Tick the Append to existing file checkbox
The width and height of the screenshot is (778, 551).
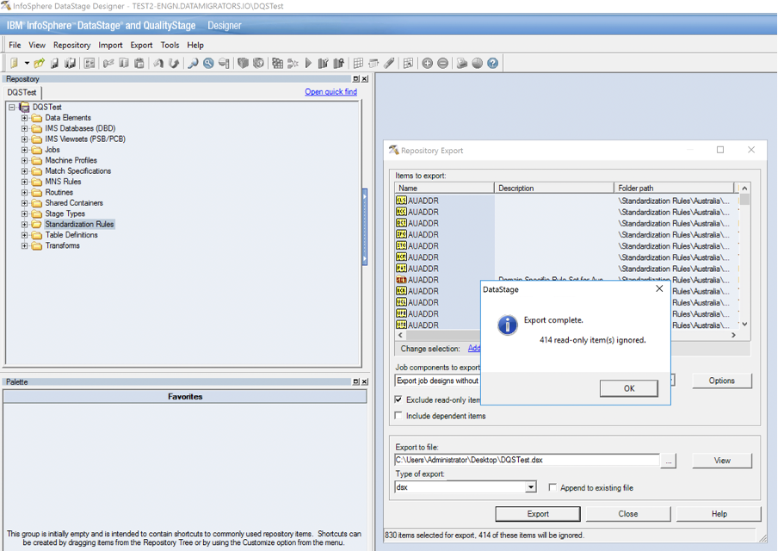(x=553, y=487)
